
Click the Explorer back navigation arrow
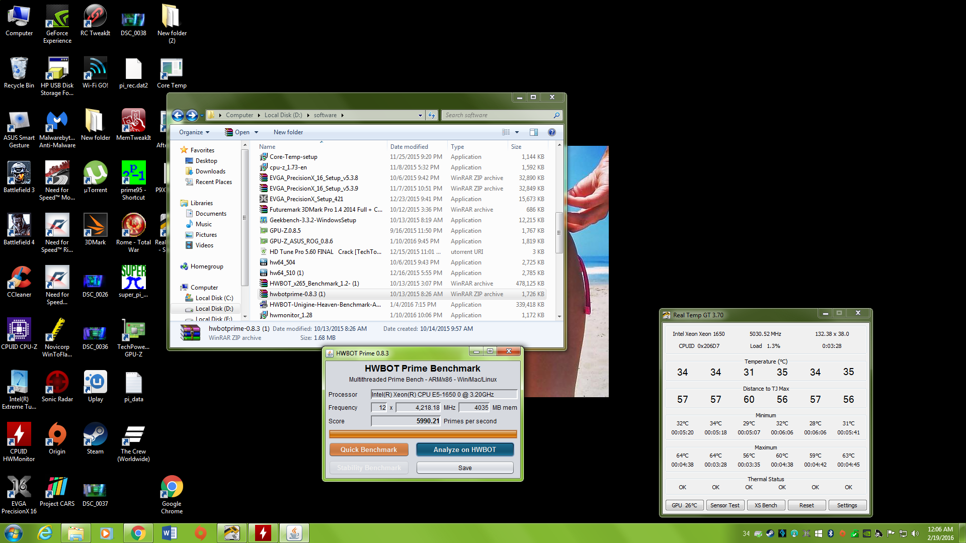178,115
